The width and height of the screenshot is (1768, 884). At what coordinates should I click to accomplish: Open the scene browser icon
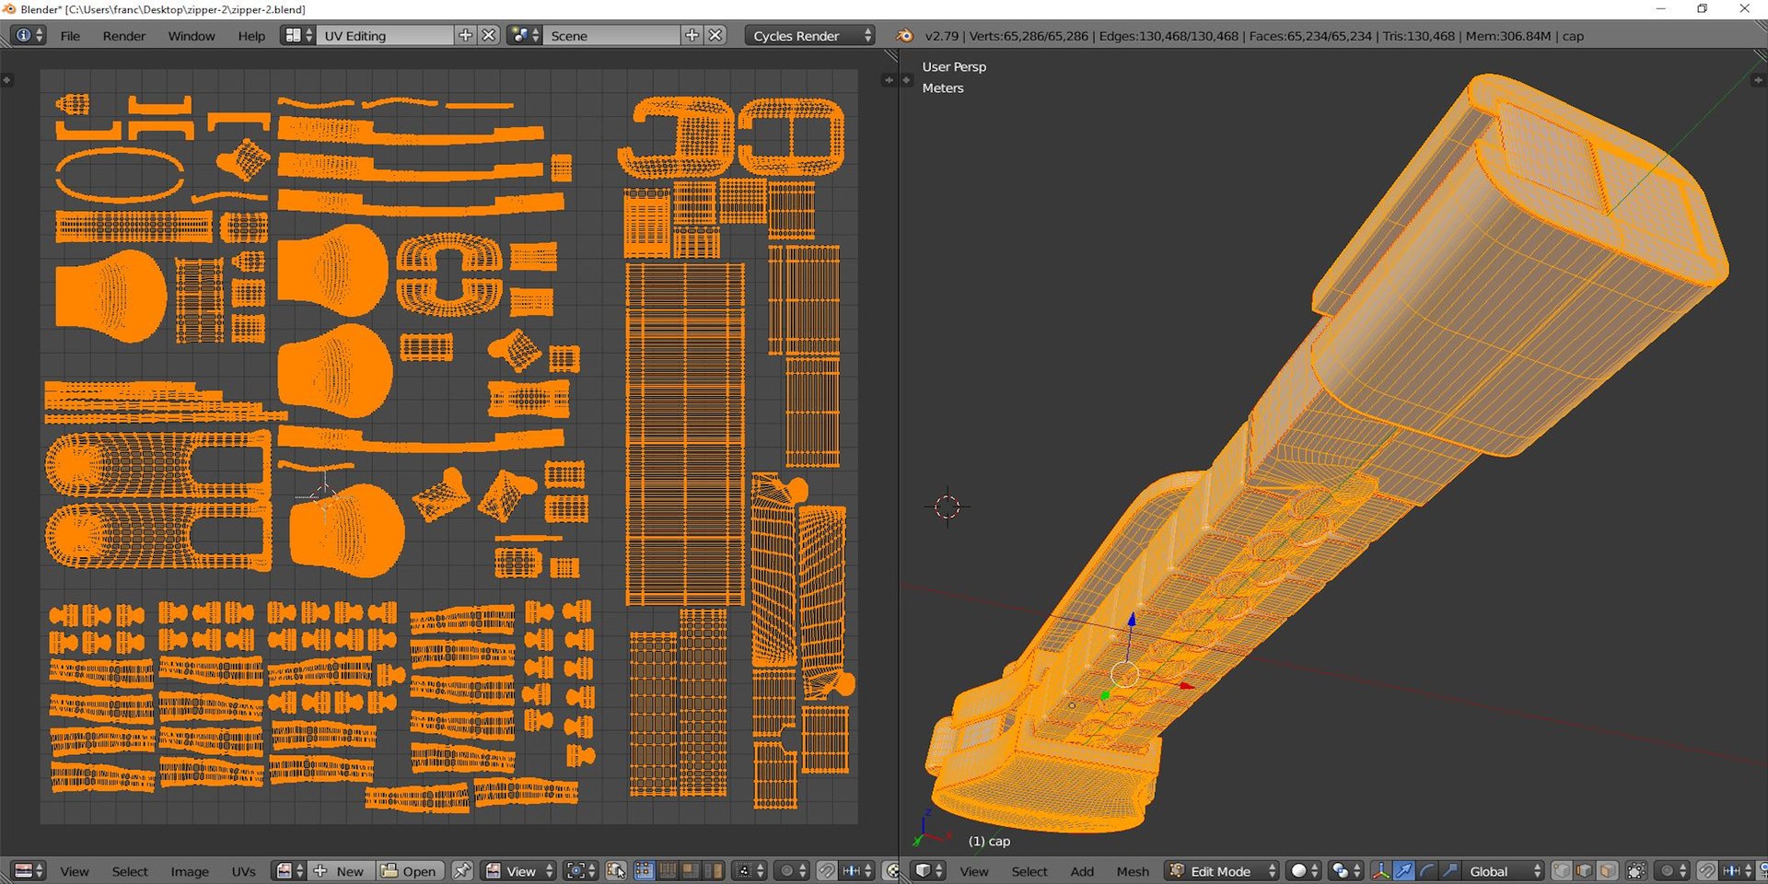[x=525, y=35]
